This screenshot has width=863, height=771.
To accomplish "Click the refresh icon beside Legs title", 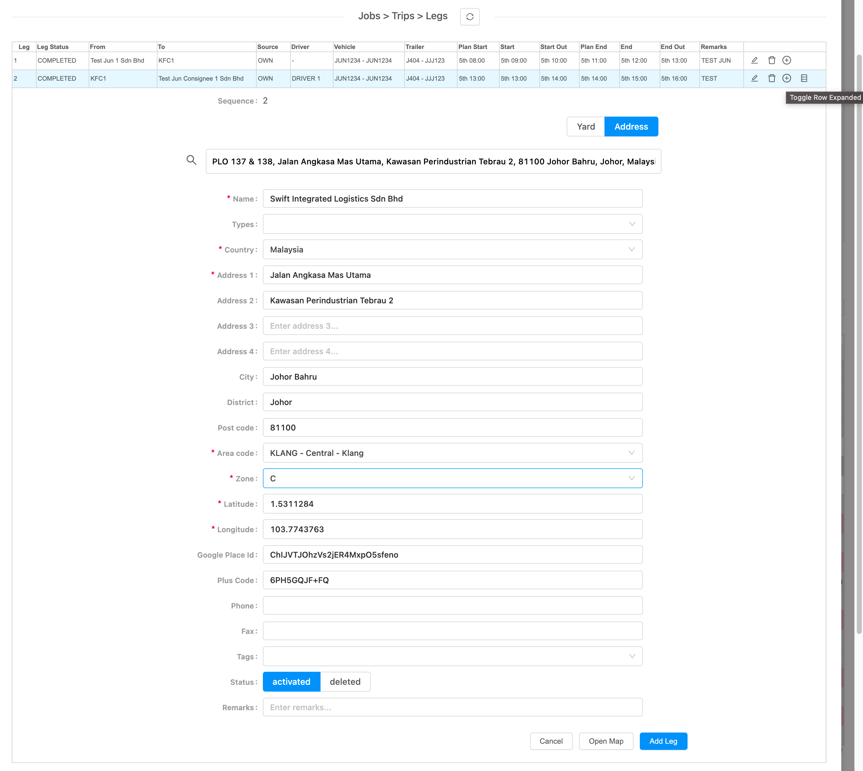I will click(x=470, y=17).
